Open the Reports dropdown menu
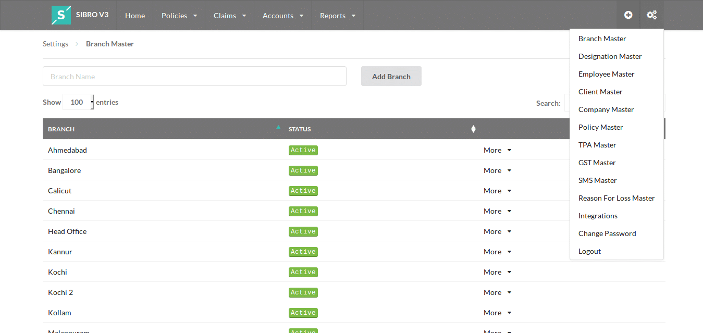 [x=338, y=16]
